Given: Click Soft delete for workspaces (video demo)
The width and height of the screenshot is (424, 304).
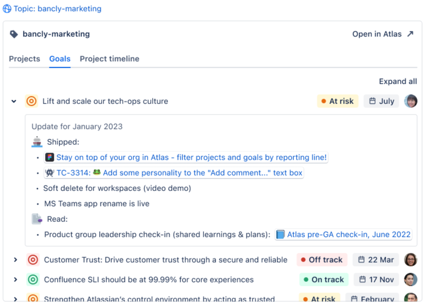Looking at the screenshot, I should [117, 188].
